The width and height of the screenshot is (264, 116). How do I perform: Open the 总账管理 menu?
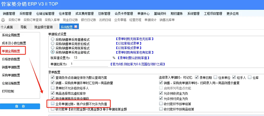104,14
